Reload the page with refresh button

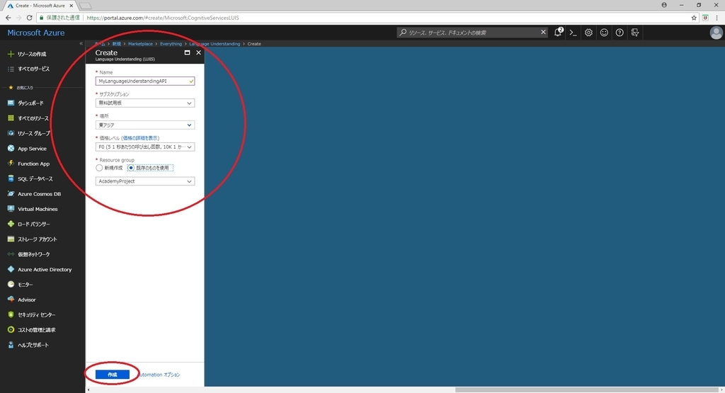(x=29, y=18)
